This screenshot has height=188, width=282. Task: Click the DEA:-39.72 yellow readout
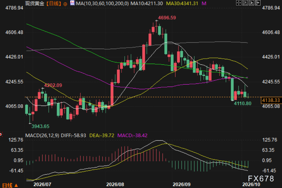click(102, 135)
